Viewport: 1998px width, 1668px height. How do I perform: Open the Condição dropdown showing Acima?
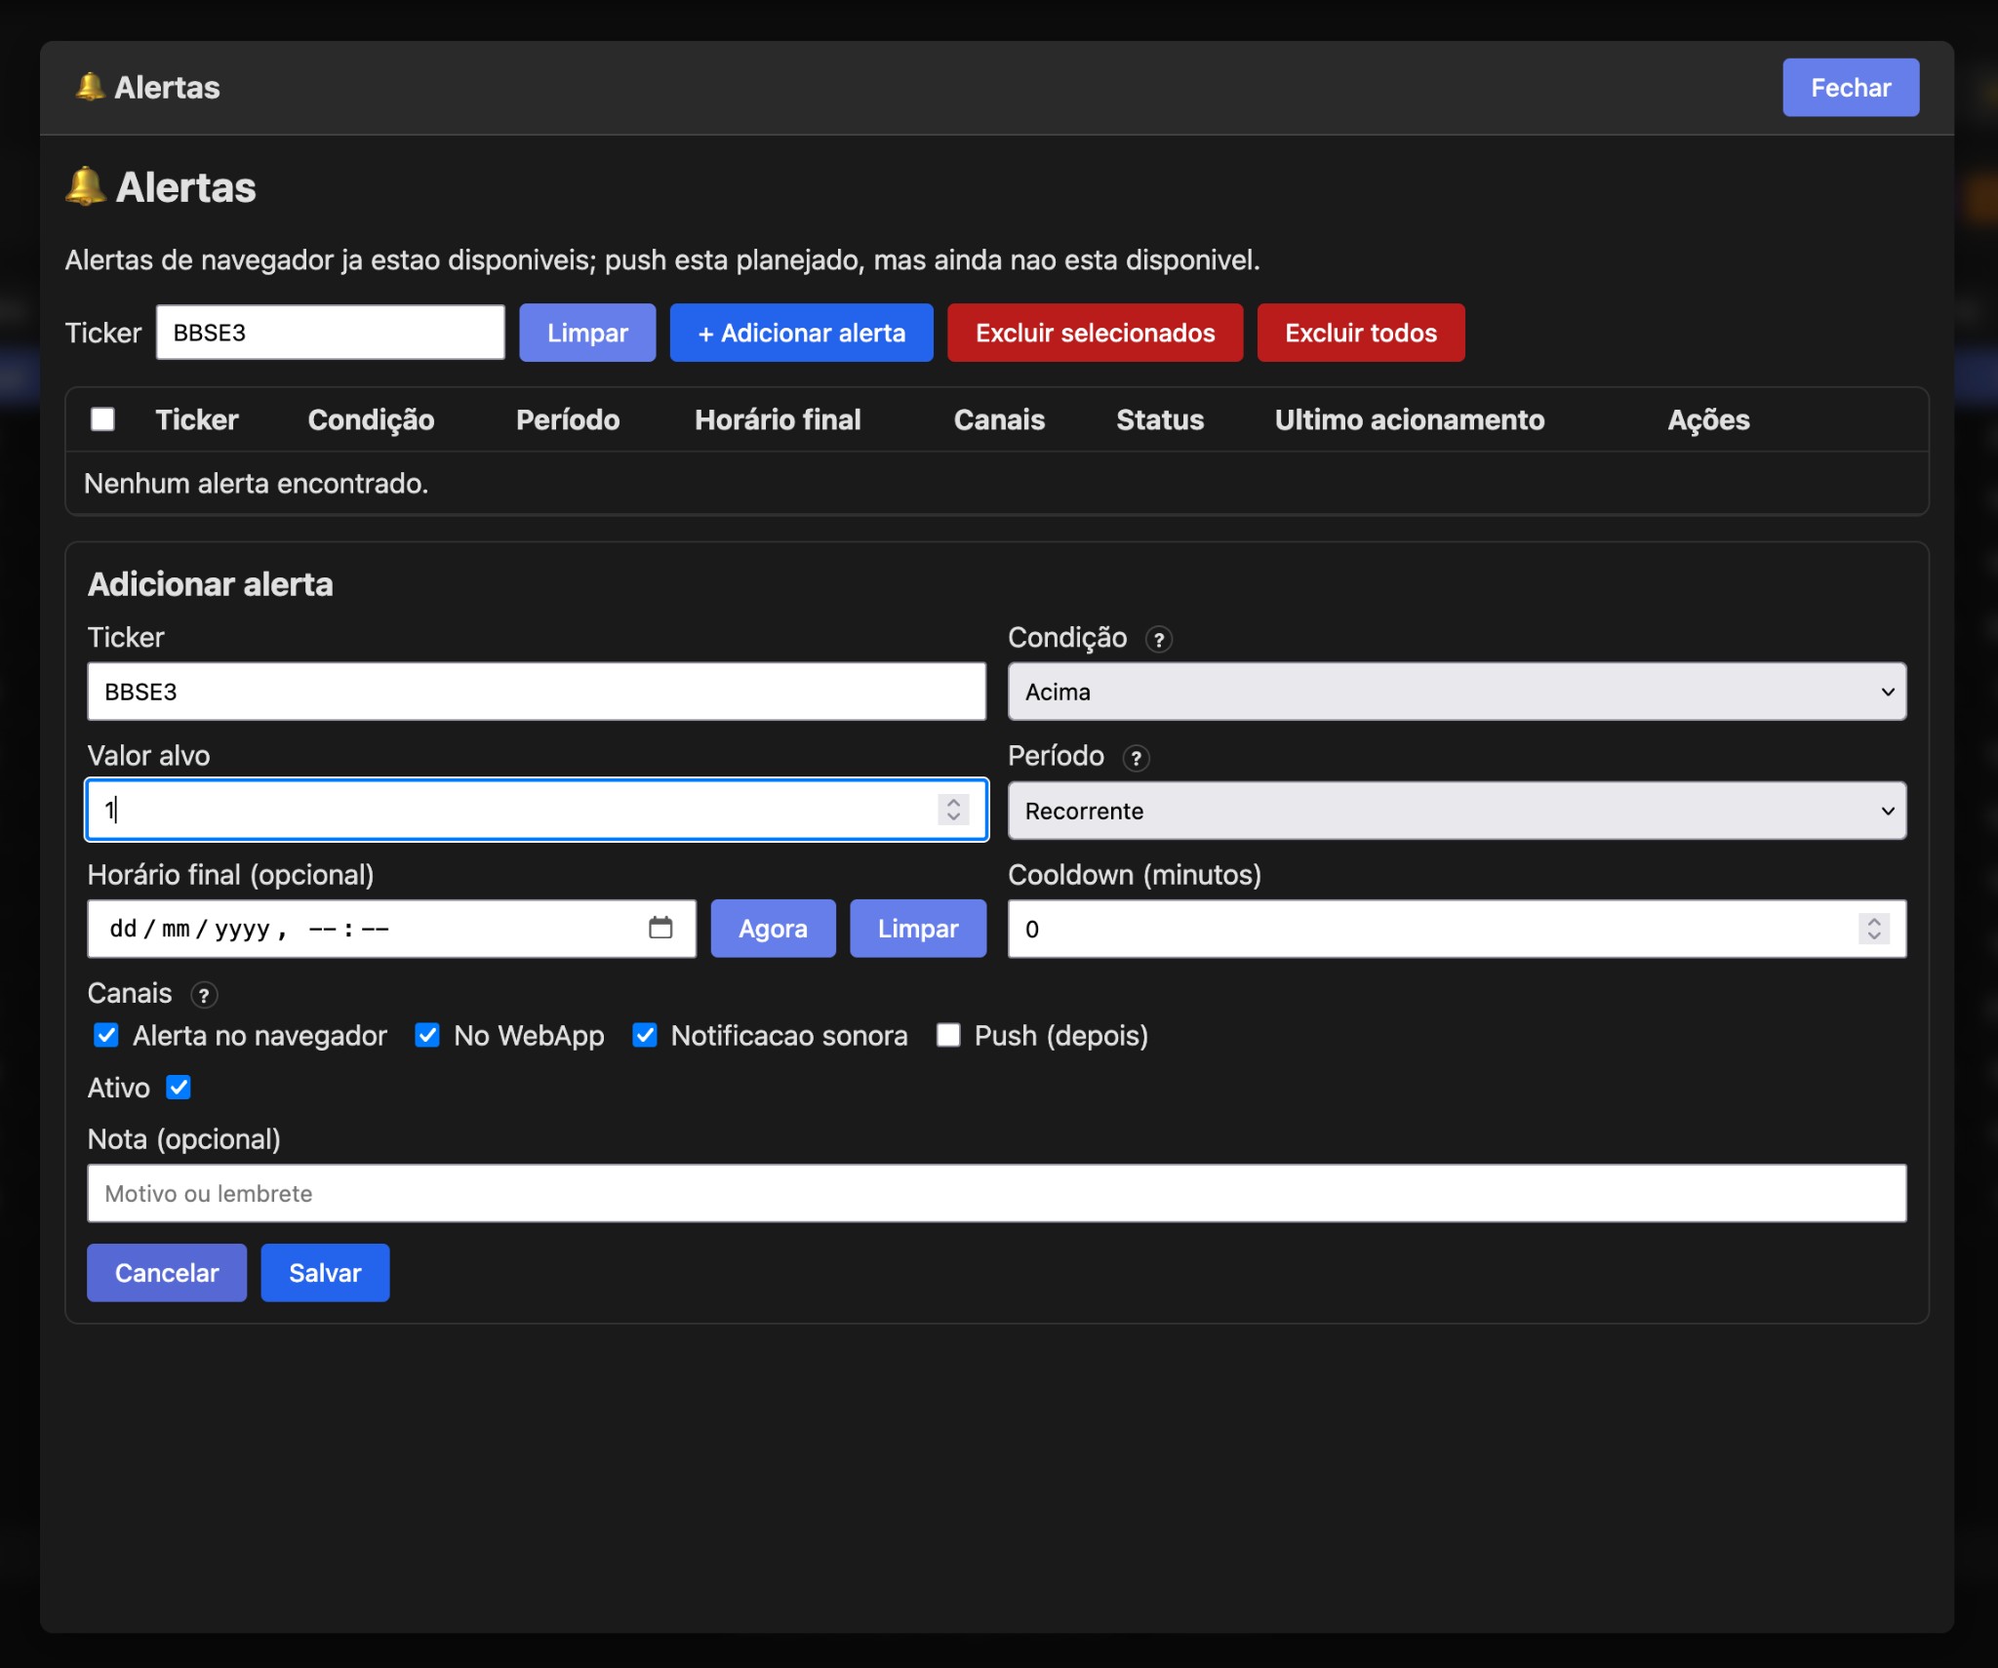coord(1456,692)
